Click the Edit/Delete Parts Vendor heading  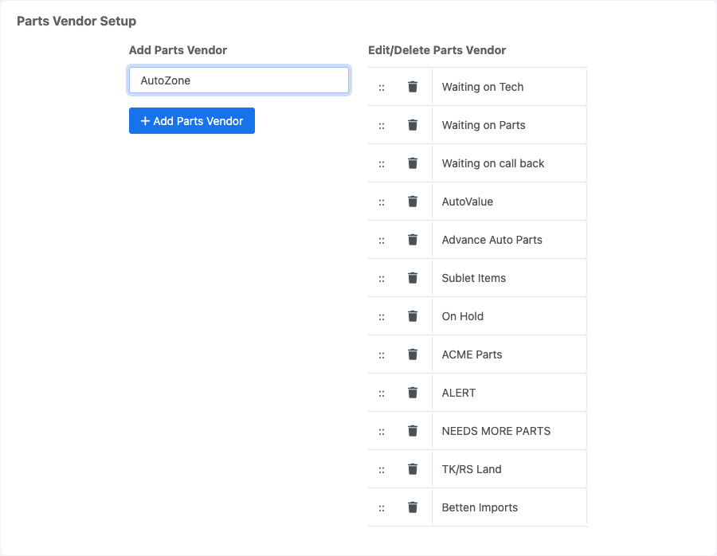click(437, 50)
